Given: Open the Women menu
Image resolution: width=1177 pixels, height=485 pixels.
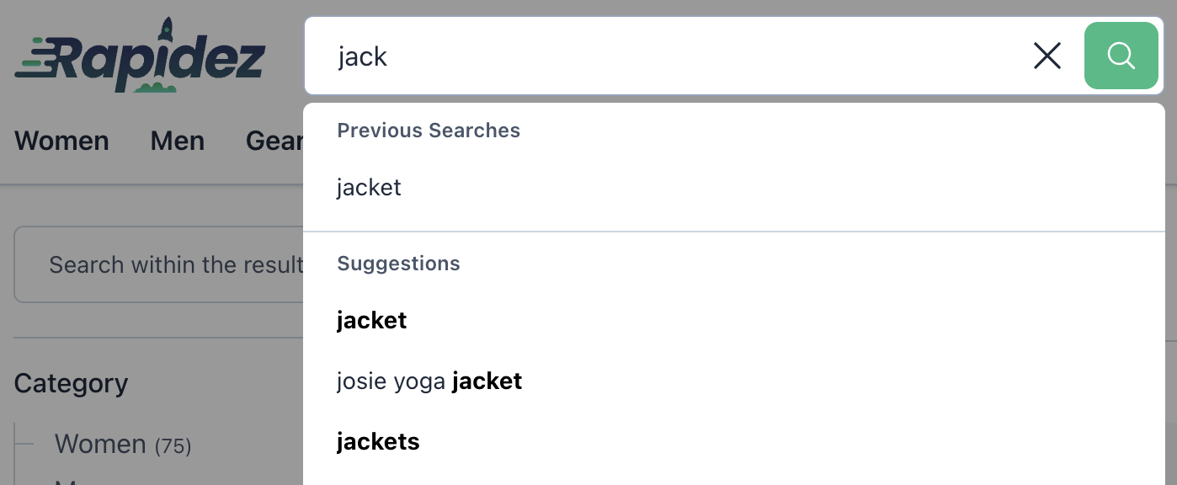Looking at the screenshot, I should tap(61, 141).
